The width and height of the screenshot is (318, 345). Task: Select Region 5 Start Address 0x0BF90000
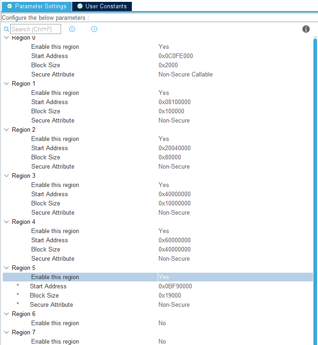click(175, 286)
